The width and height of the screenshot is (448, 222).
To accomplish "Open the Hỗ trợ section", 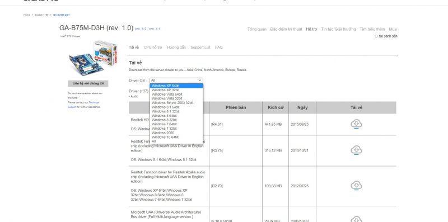I will 311,29.
